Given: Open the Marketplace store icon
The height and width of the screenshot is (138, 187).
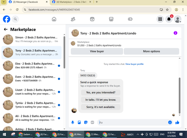Looking at the screenshot, I should click(111, 19).
